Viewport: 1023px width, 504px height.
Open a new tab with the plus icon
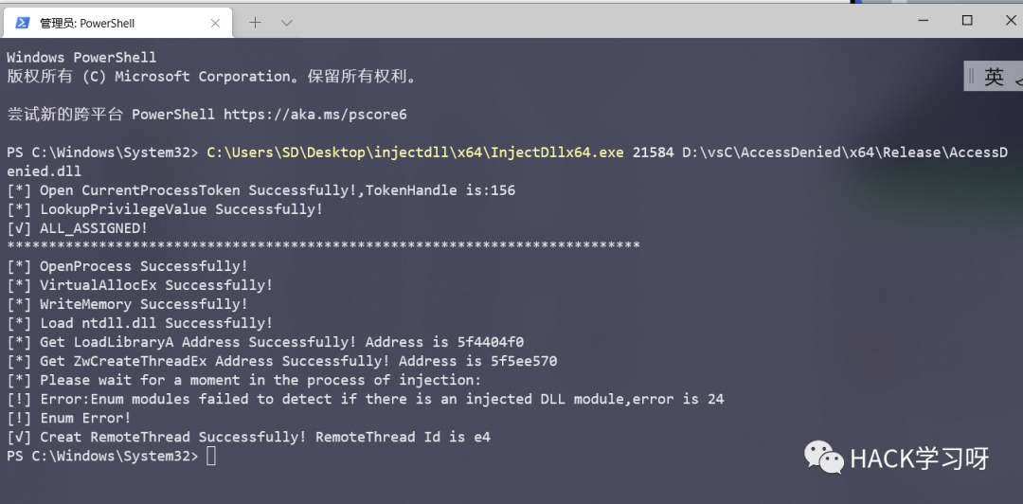(255, 23)
